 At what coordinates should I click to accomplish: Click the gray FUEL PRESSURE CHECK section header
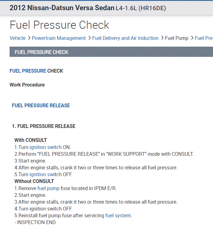pos(41,52)
